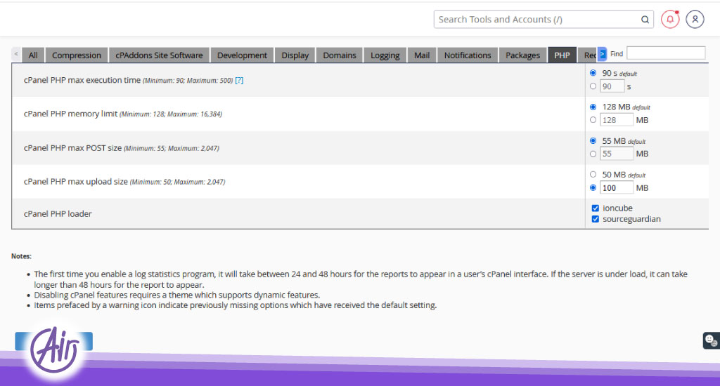Open the cPAddons Site Software tab
This screenshot has height=386, width=720.
[159, 55]
